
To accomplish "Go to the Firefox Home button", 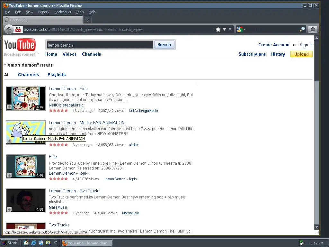I will point(313,29).
